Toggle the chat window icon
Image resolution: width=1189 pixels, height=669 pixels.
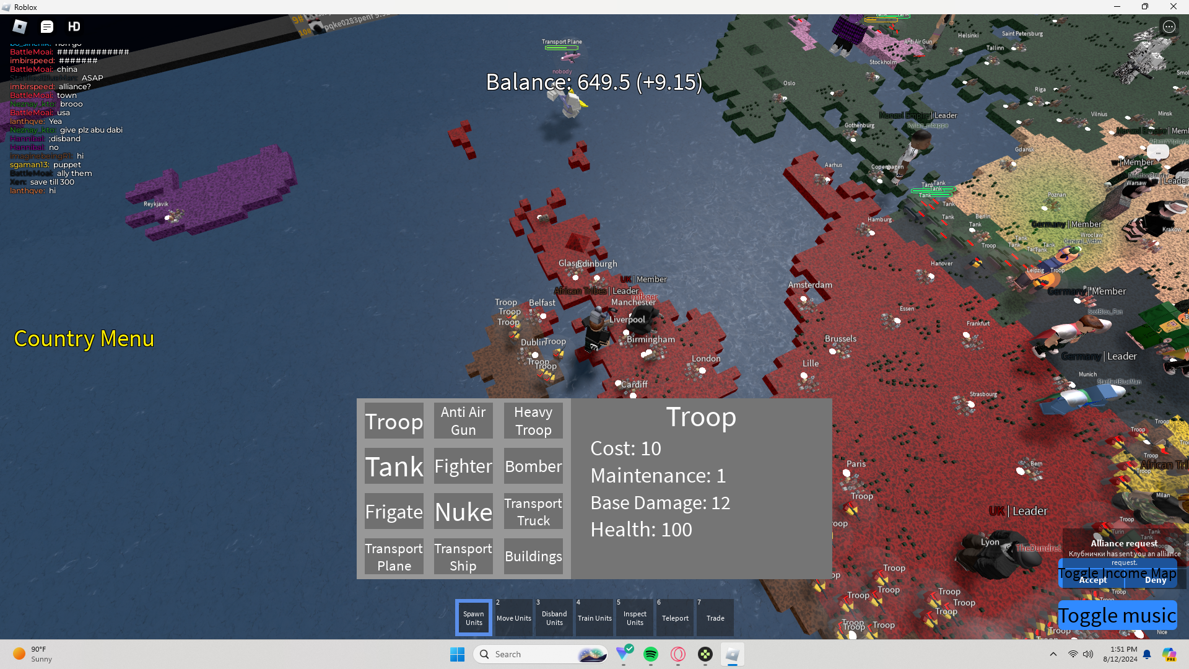[x=47, y=27]
